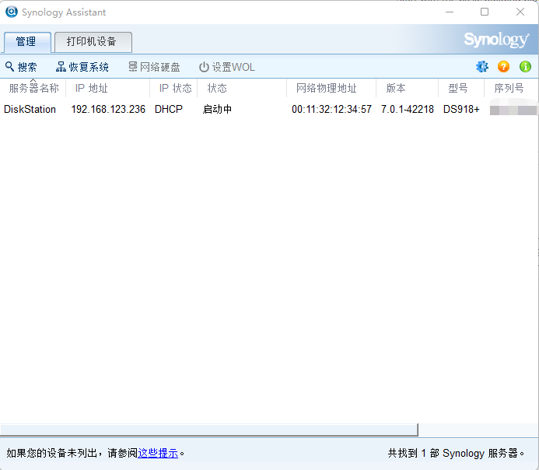Open settings via the blue gear icon
Viewport: 539px width, 470px height.
pyautogui.click(x=482, y=66)
